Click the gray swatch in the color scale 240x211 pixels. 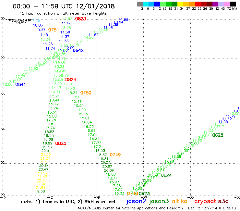140,4
